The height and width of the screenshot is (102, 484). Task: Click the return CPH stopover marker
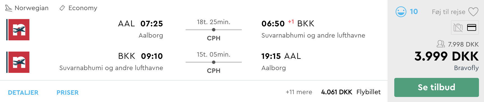[x=214, y=62]
